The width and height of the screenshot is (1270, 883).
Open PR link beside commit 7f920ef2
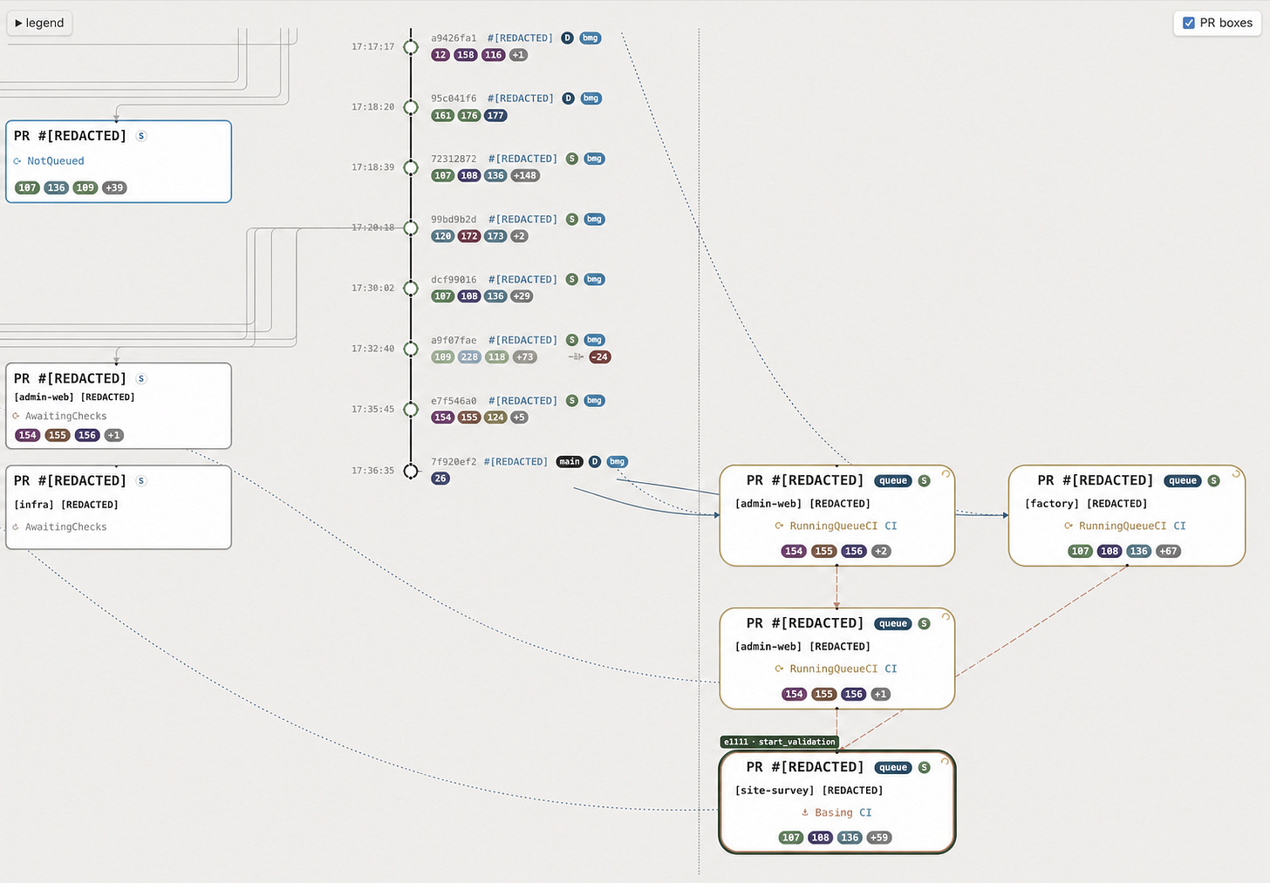click(x=516, y=462)
